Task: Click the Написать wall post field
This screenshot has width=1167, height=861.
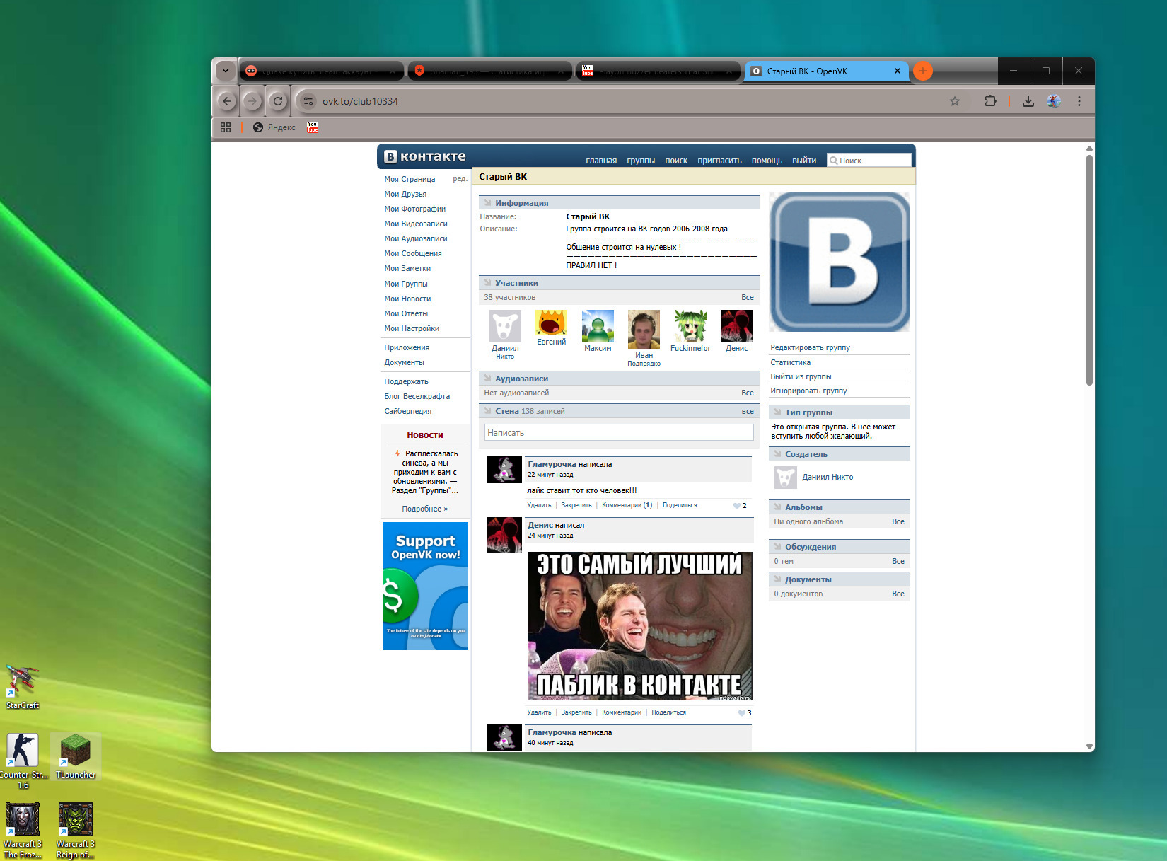Action: click(619, 433)
